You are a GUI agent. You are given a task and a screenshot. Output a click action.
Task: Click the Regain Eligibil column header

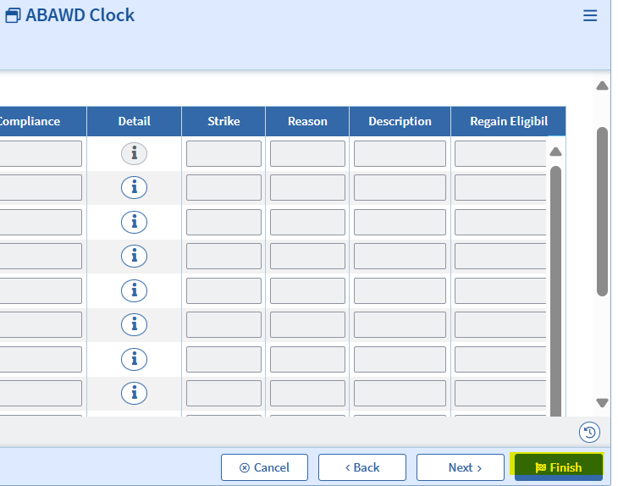pos(509,121)
